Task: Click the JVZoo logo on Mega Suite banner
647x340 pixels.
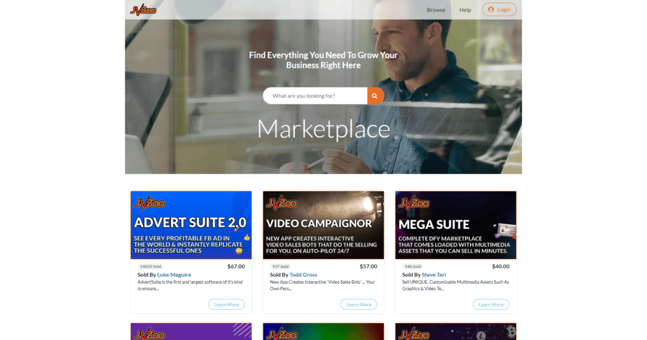Action: pos(414,203)
